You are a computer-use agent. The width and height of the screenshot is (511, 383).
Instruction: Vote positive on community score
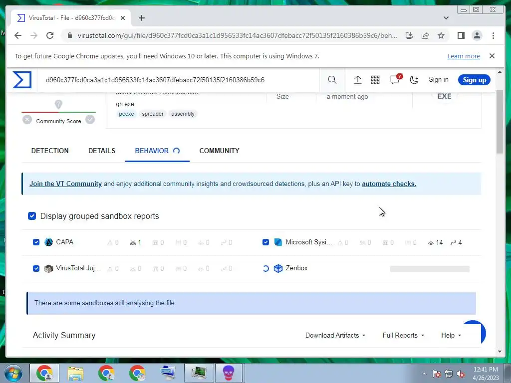coord(90,120)
